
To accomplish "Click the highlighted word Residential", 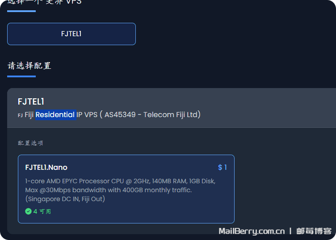I will [x=55, y=115].
